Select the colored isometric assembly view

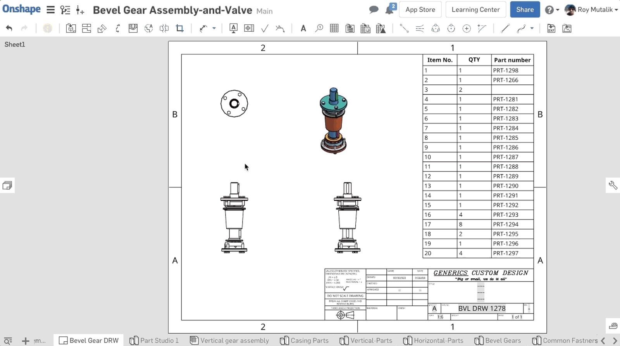point(333,121)
